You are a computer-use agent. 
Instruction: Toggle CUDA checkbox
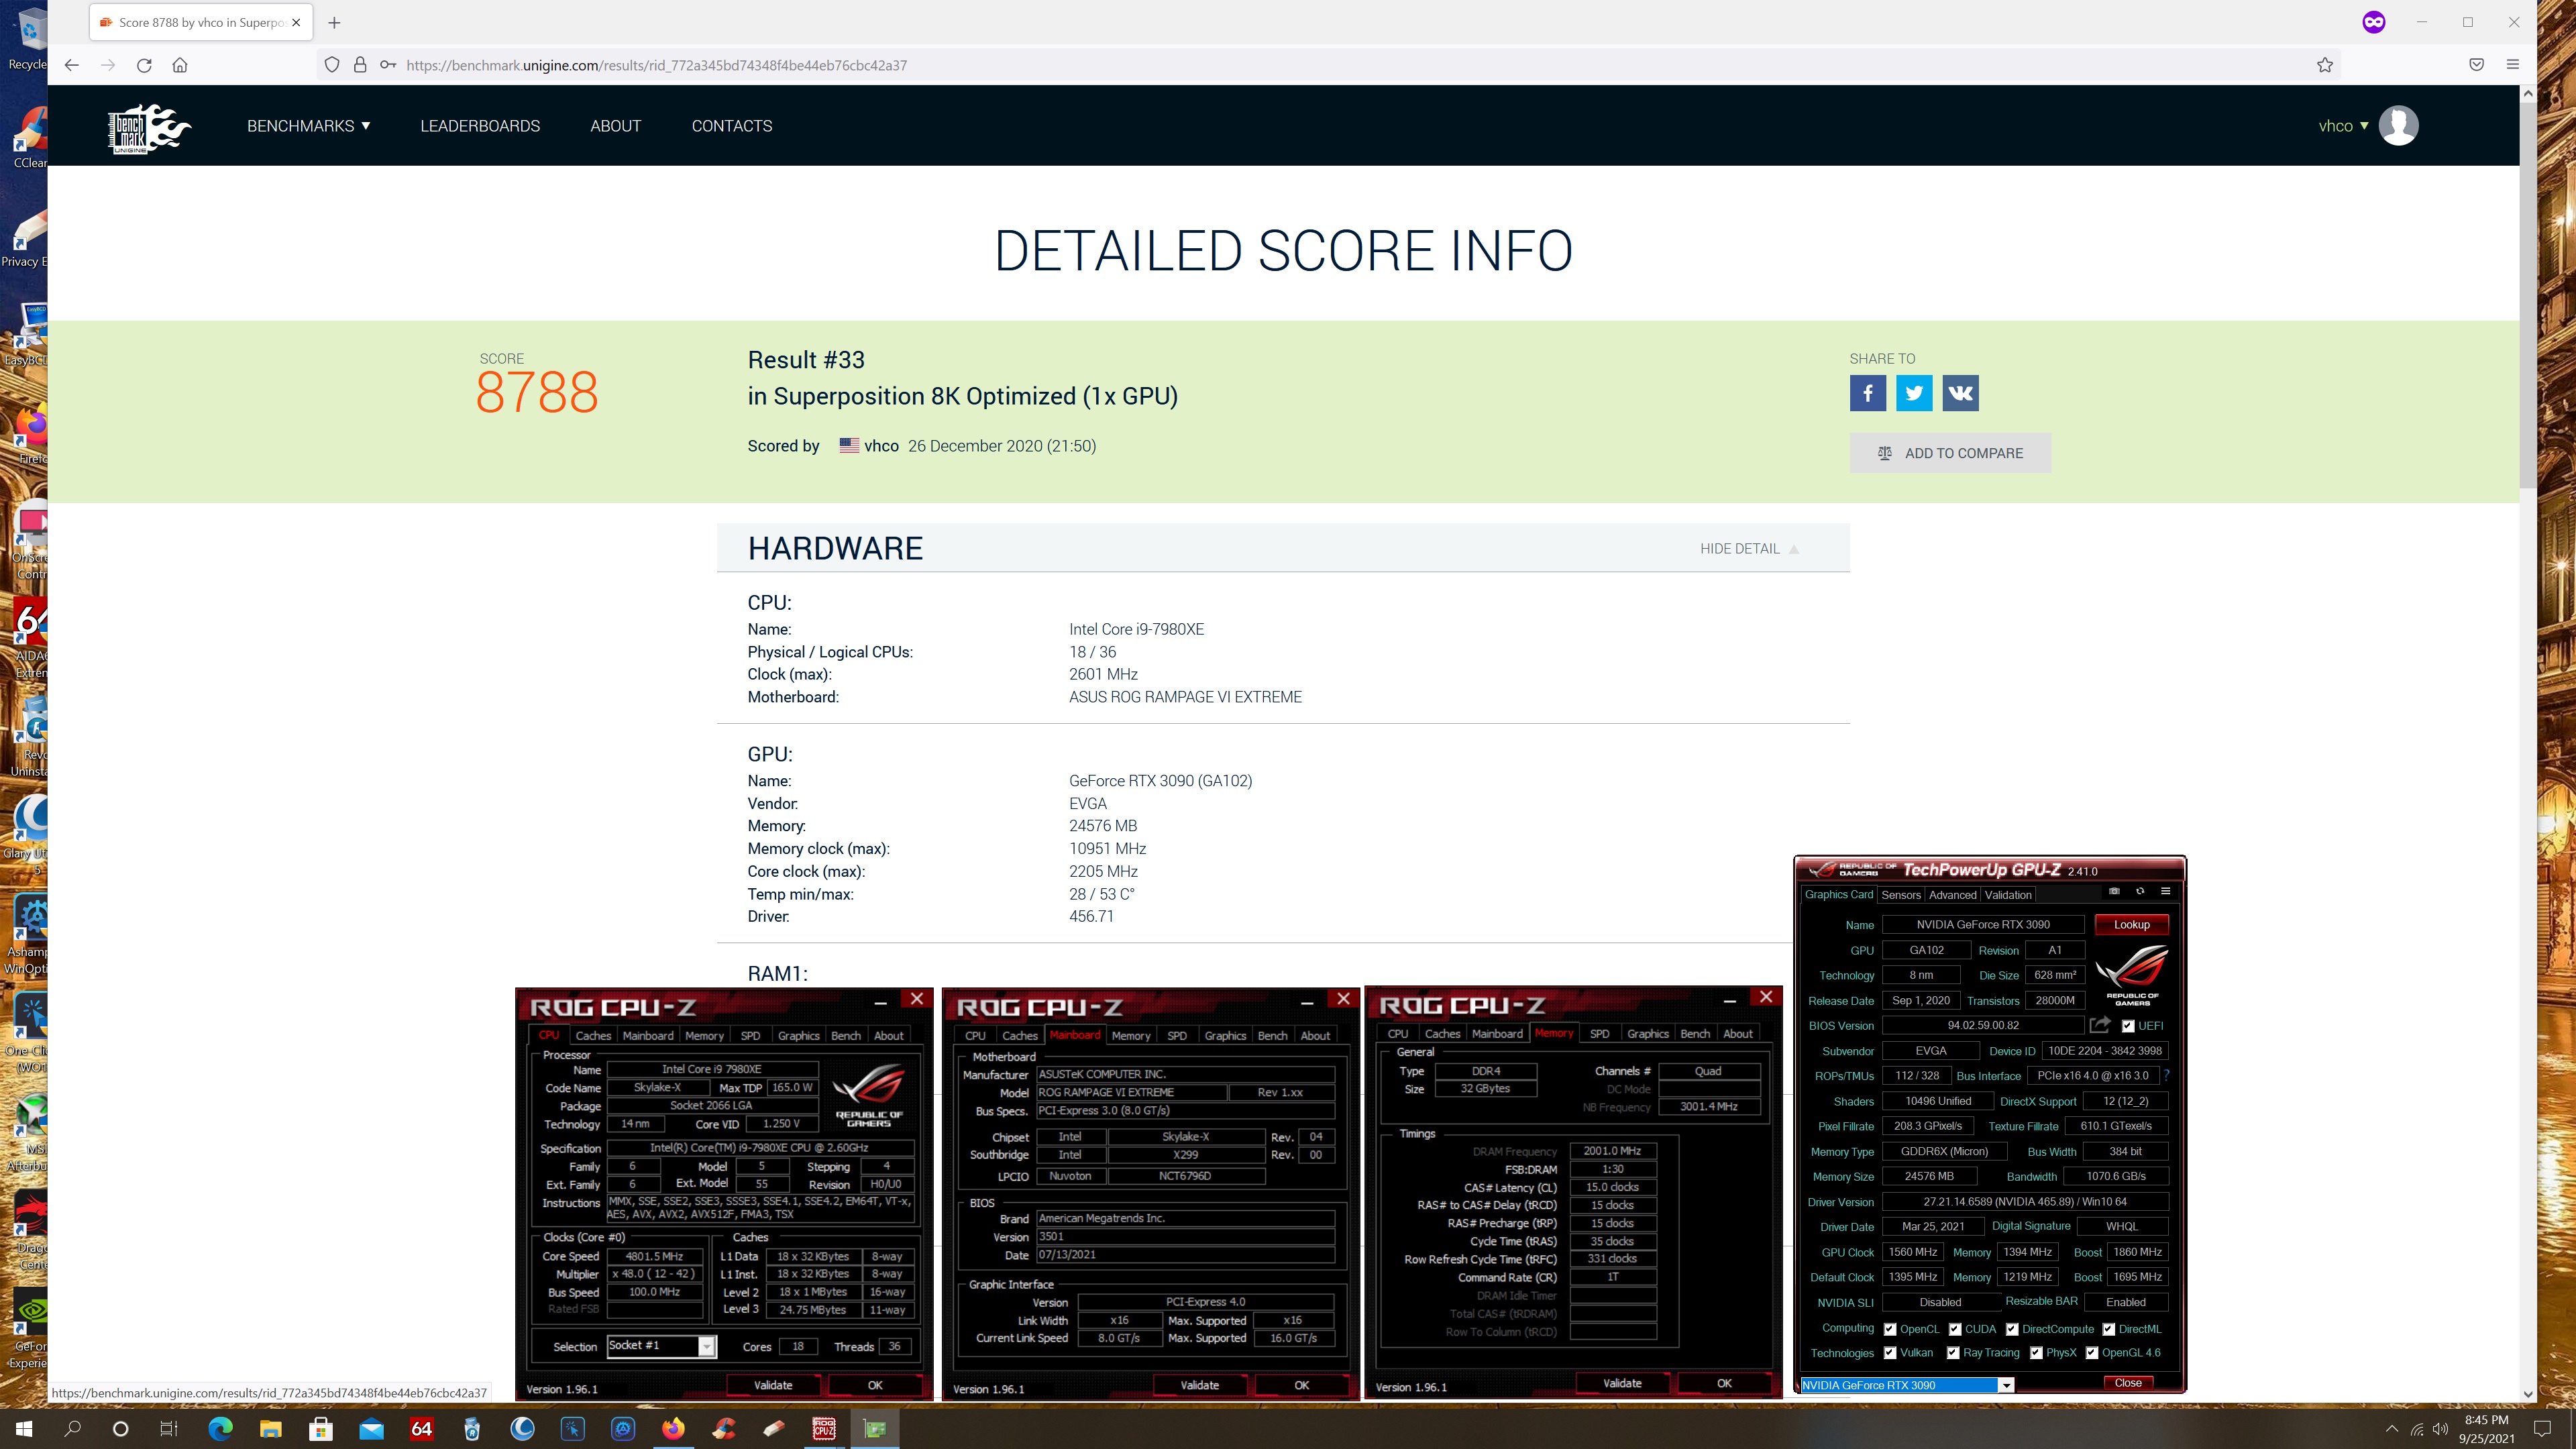coord(1955,1329)
